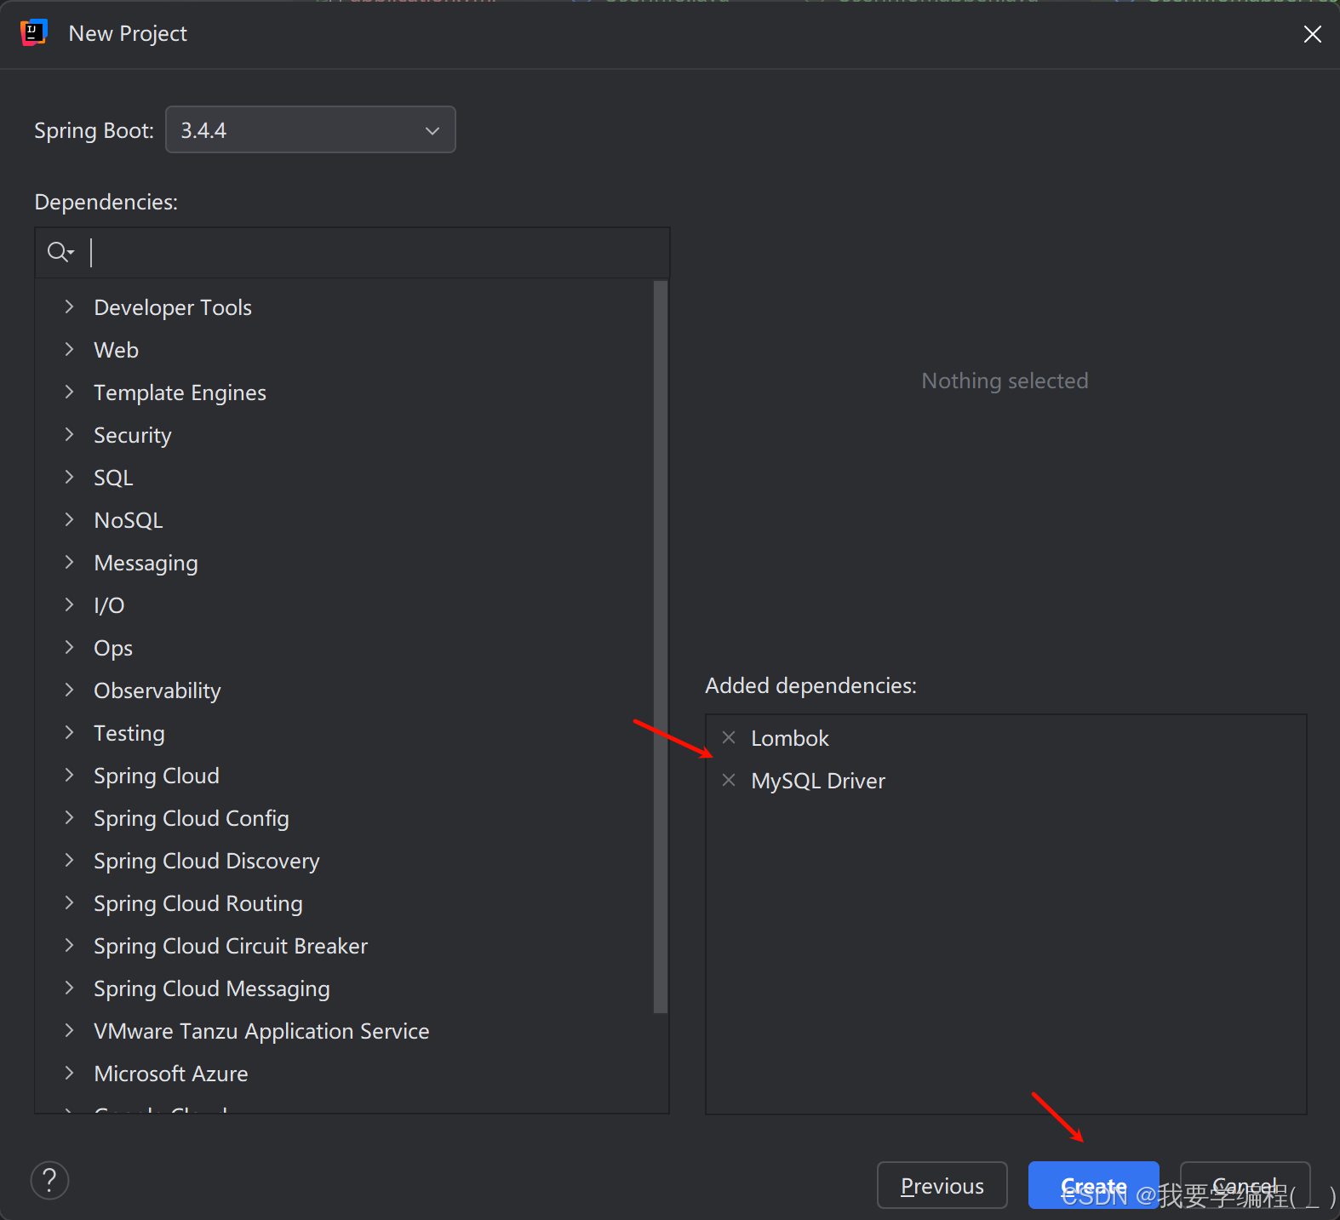Click the Cancel button
Image resolution: width=1340 pixels, height=1220 pixels.
pos(1245,1185)
